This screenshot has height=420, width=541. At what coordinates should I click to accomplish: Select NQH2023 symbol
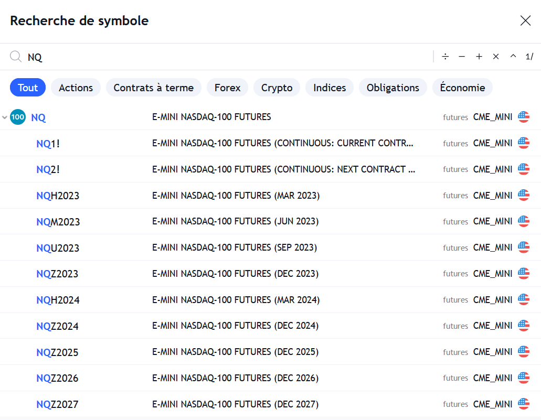click(58, 196)
